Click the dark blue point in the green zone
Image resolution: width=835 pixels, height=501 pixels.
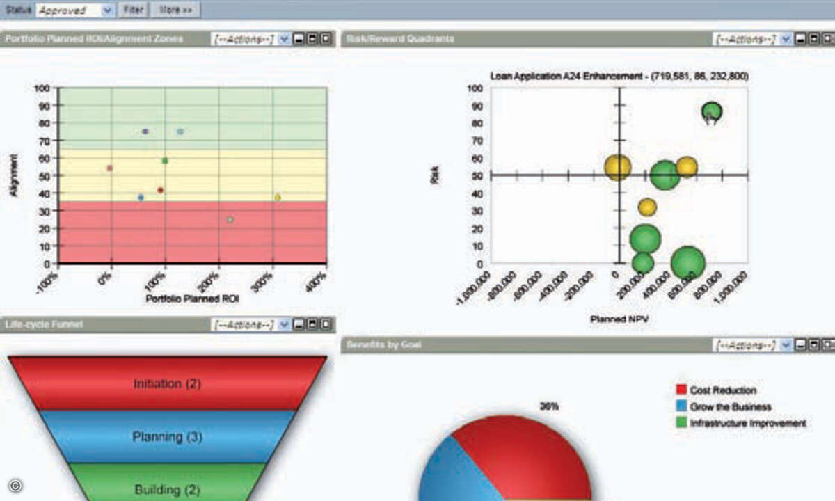(145, 131)
